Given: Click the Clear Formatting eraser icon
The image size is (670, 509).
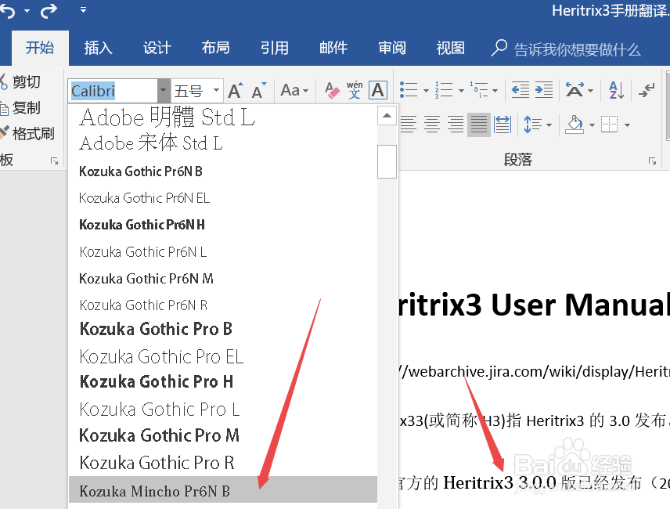Looking at the screenshot, I should [x=332, y=90].
